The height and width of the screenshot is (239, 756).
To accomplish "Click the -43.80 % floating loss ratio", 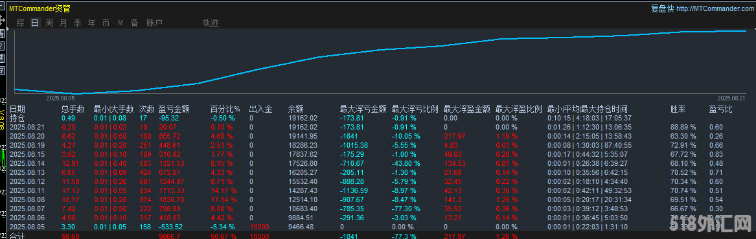I will [406, 163].
